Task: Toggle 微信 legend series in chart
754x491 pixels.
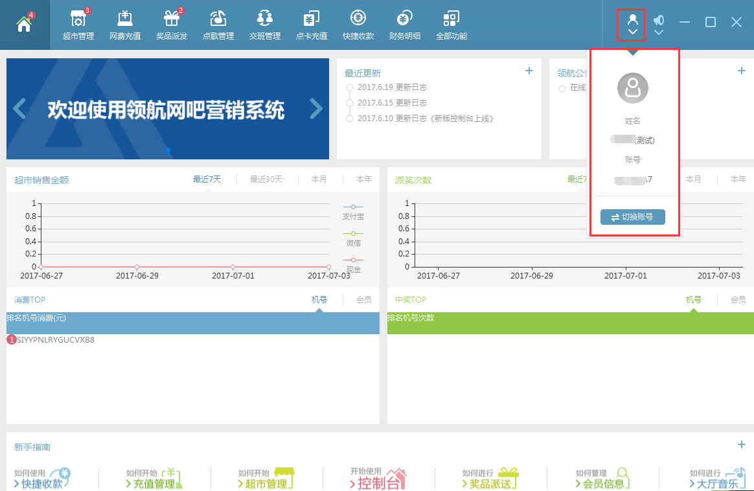Action: pos(354,238)
